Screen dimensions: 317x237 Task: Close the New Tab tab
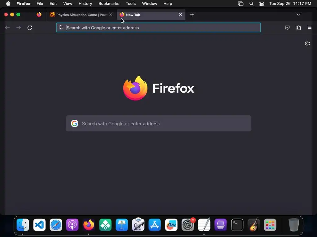180,15
